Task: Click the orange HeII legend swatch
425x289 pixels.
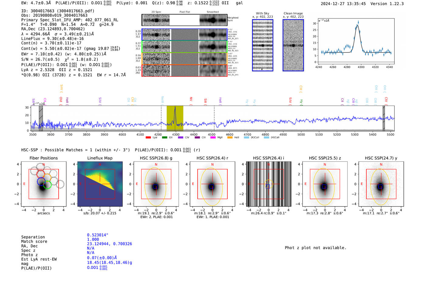Action: [x=230, y=138]
